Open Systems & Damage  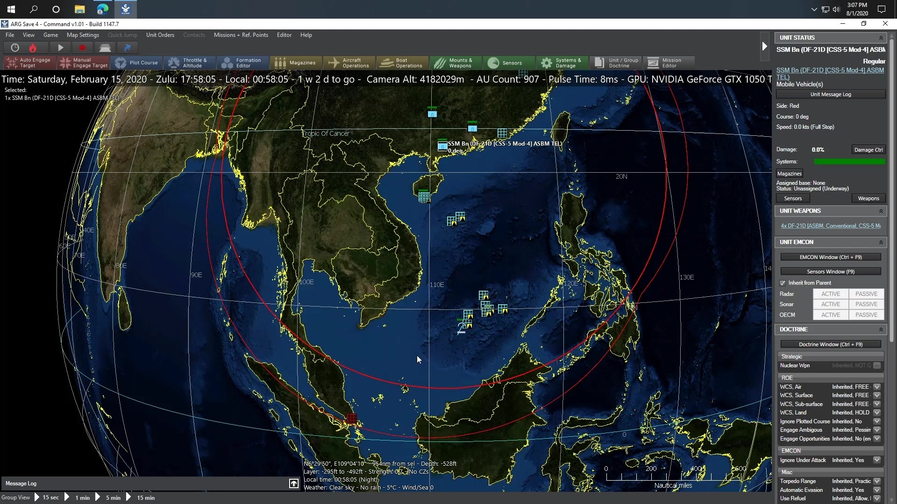[562, 63]
